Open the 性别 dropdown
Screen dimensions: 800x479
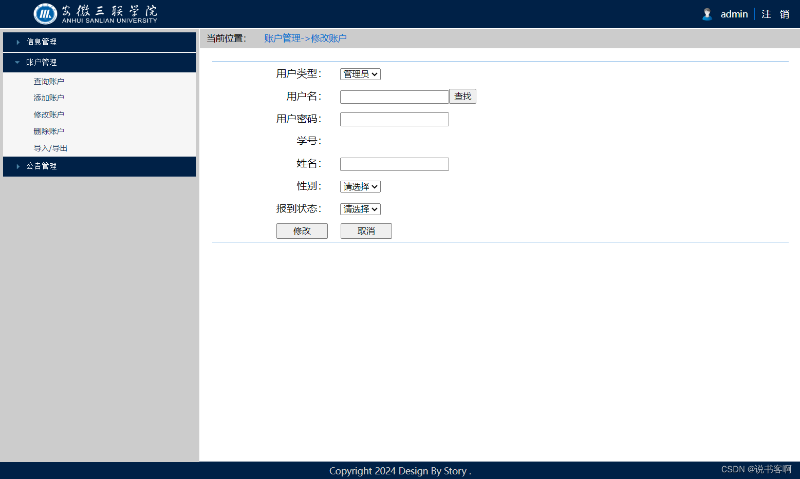point(360,186)
